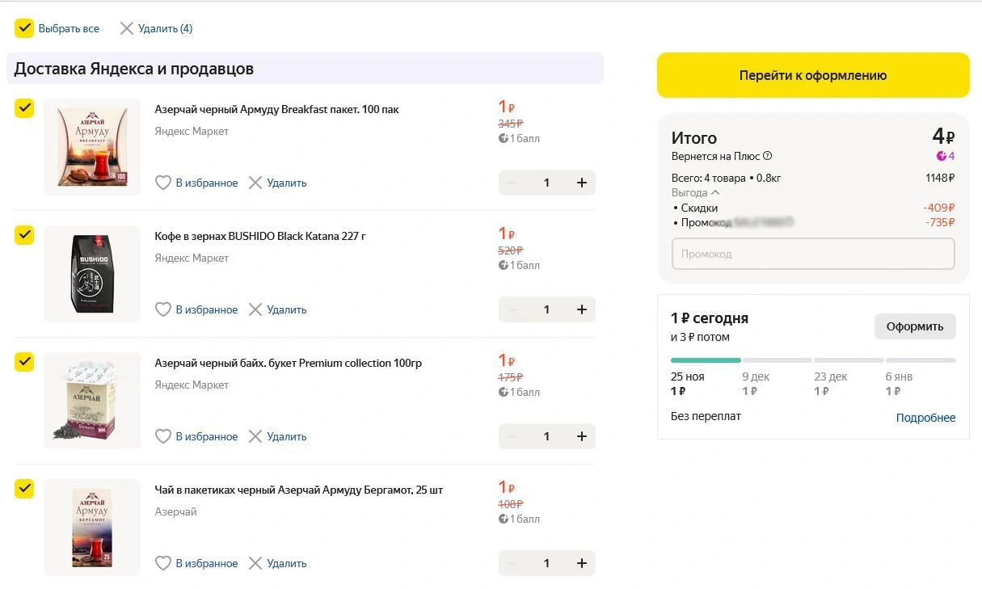Add букет Premium collection to 'В избранное'

click(x=207, y=436)
